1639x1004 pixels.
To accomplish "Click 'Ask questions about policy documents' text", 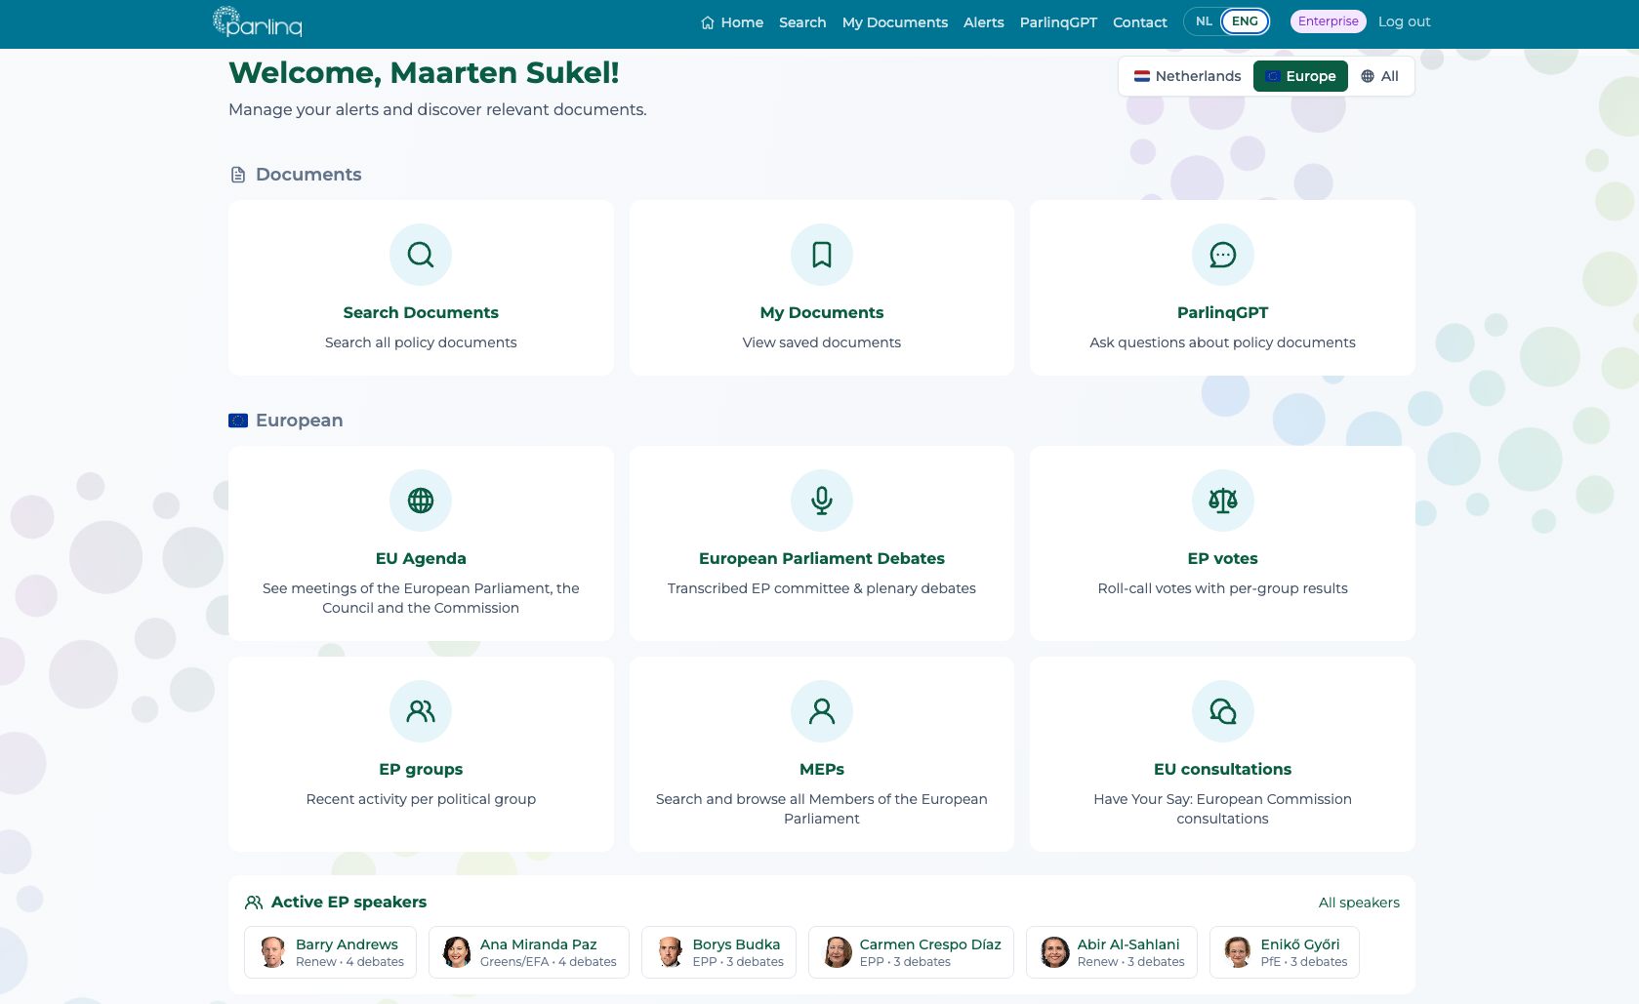I will click(1222, 342).
